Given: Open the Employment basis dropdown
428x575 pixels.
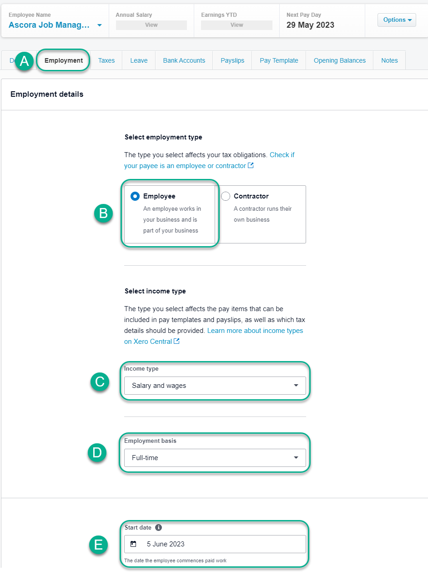Looking at the screenshot, I should [x=215, y=458].
